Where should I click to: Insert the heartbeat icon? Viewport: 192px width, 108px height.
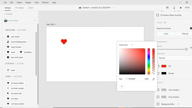[x=25, y=52]
